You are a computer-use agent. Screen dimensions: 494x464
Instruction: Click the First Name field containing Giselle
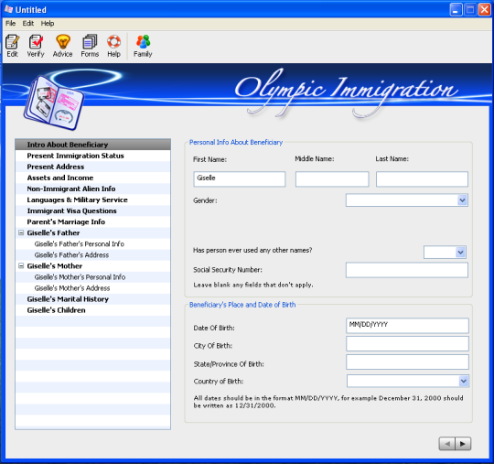click(x=240, y=179)
